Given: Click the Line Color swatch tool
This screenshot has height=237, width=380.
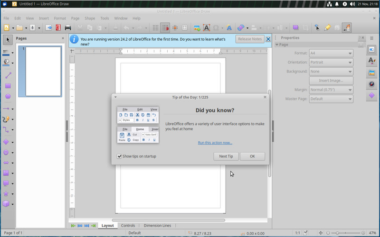Looking at the screenshot, I should pyautogui.click(x=6, y=53).
